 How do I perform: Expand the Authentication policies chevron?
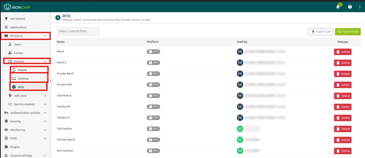(45, 113)
